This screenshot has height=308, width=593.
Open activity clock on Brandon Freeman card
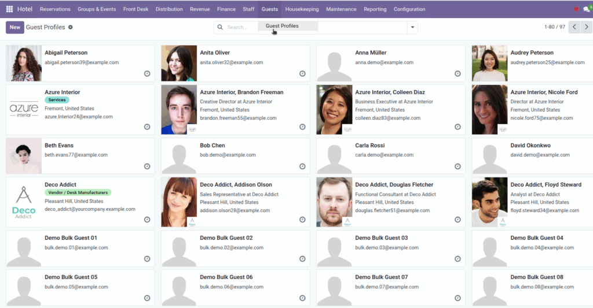pyautogui.click(x=302, y=127)
